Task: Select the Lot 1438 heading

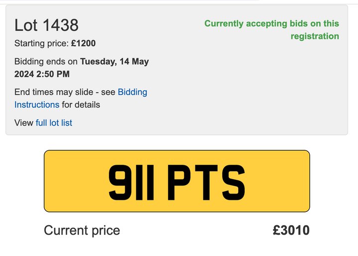Action: (46, 25)
